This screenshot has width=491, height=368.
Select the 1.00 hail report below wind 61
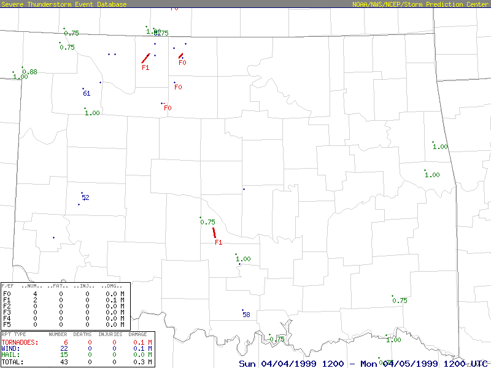coord(92,113)
